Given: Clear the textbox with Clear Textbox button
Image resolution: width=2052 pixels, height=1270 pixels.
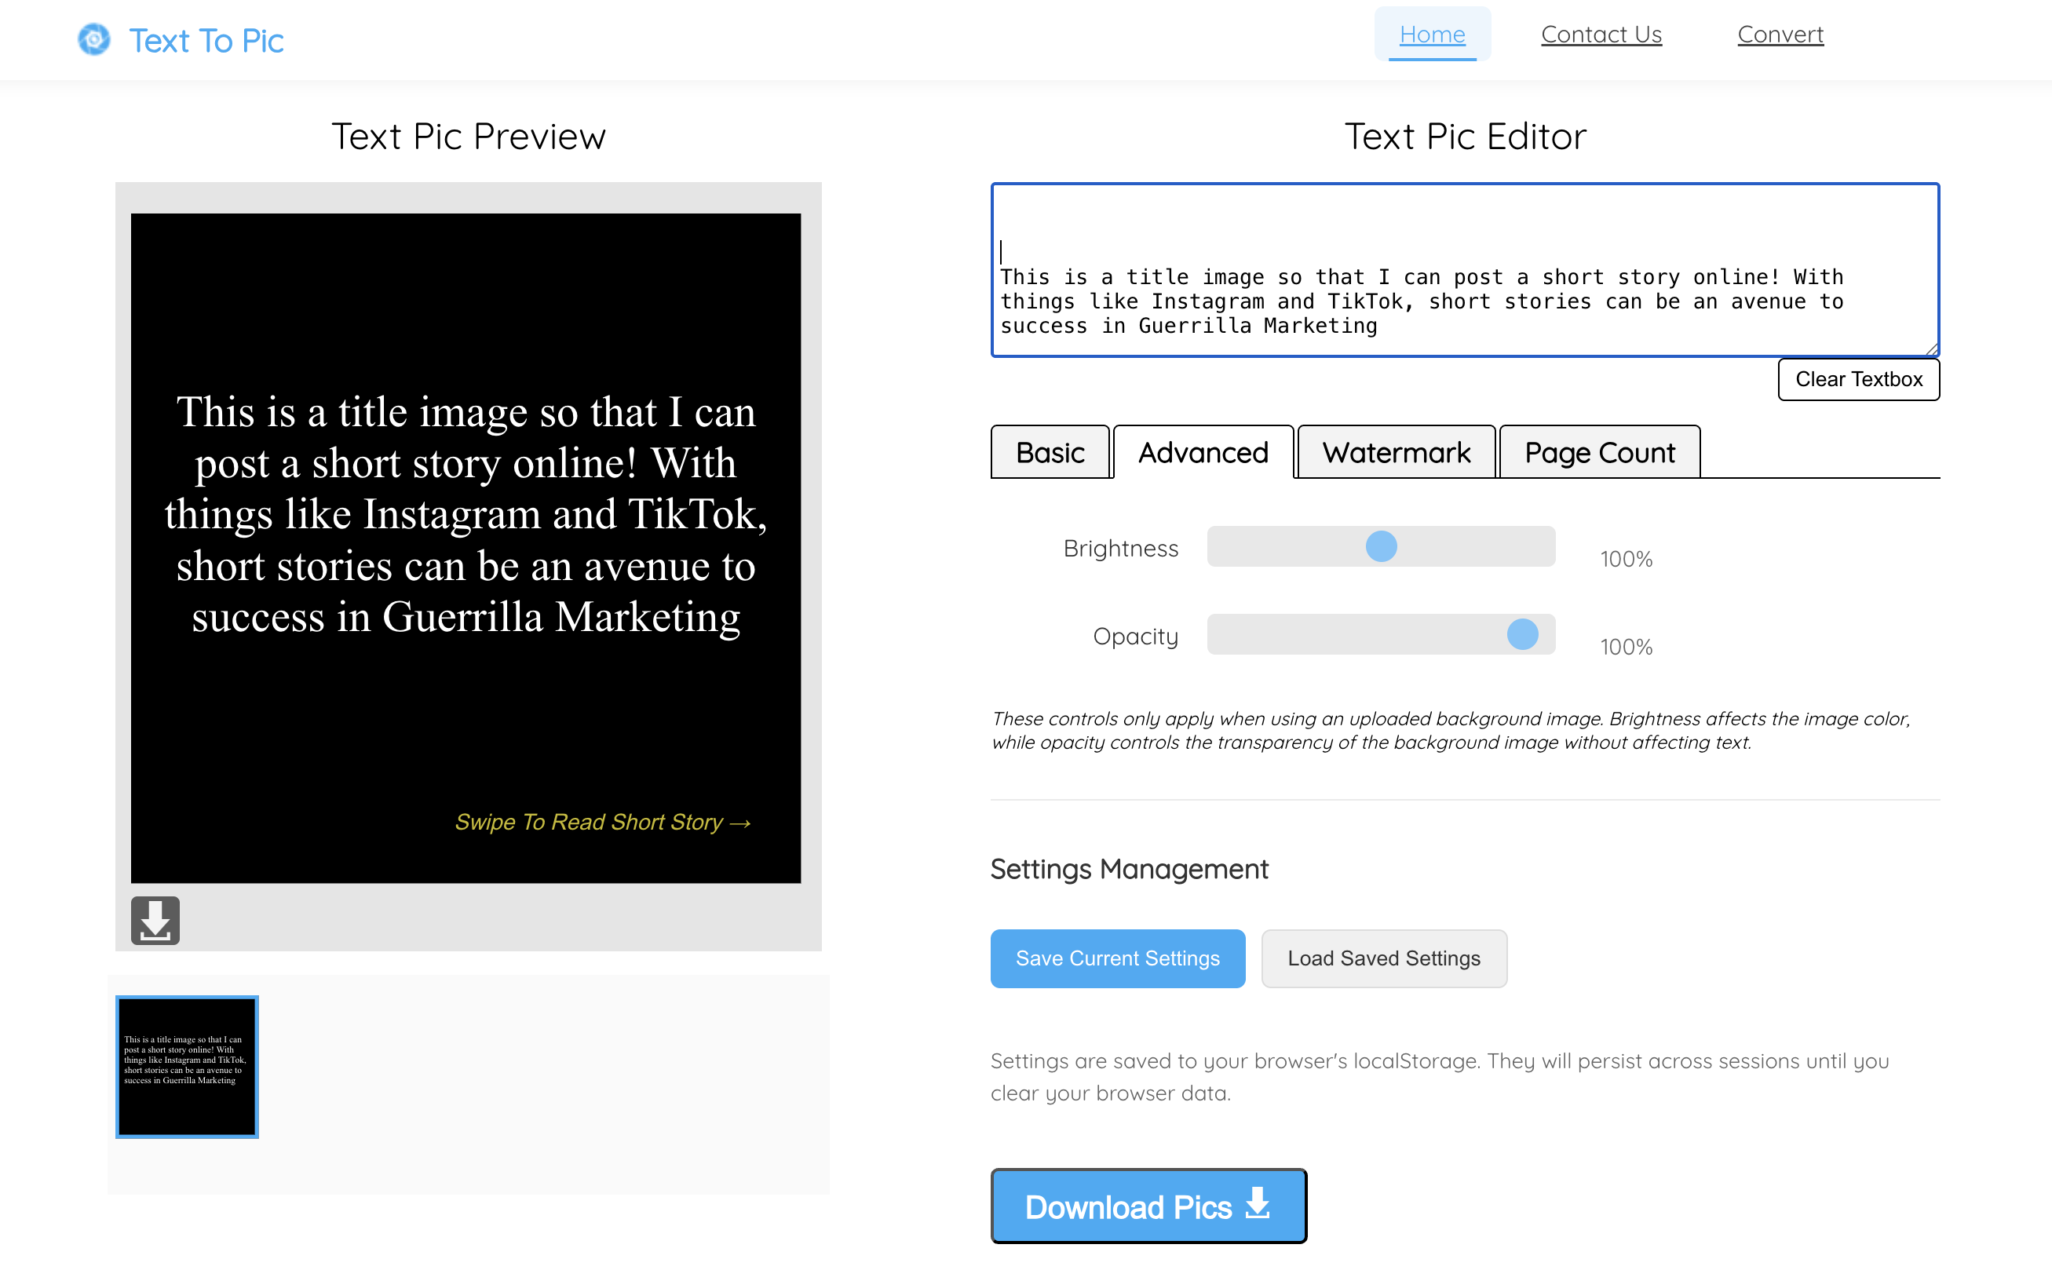Looking at the screenshot, I should coord(1859,380).
